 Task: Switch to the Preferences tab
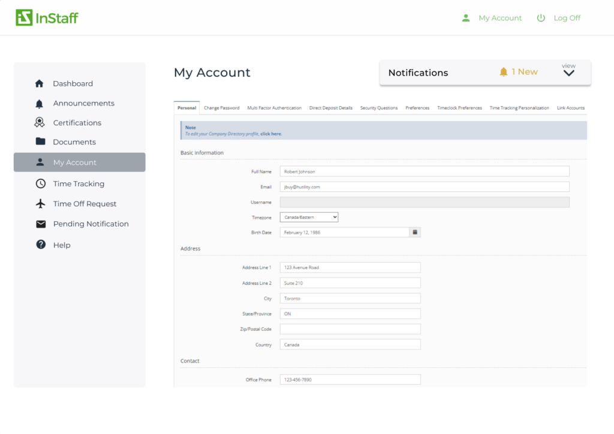[x=417, y=108]
